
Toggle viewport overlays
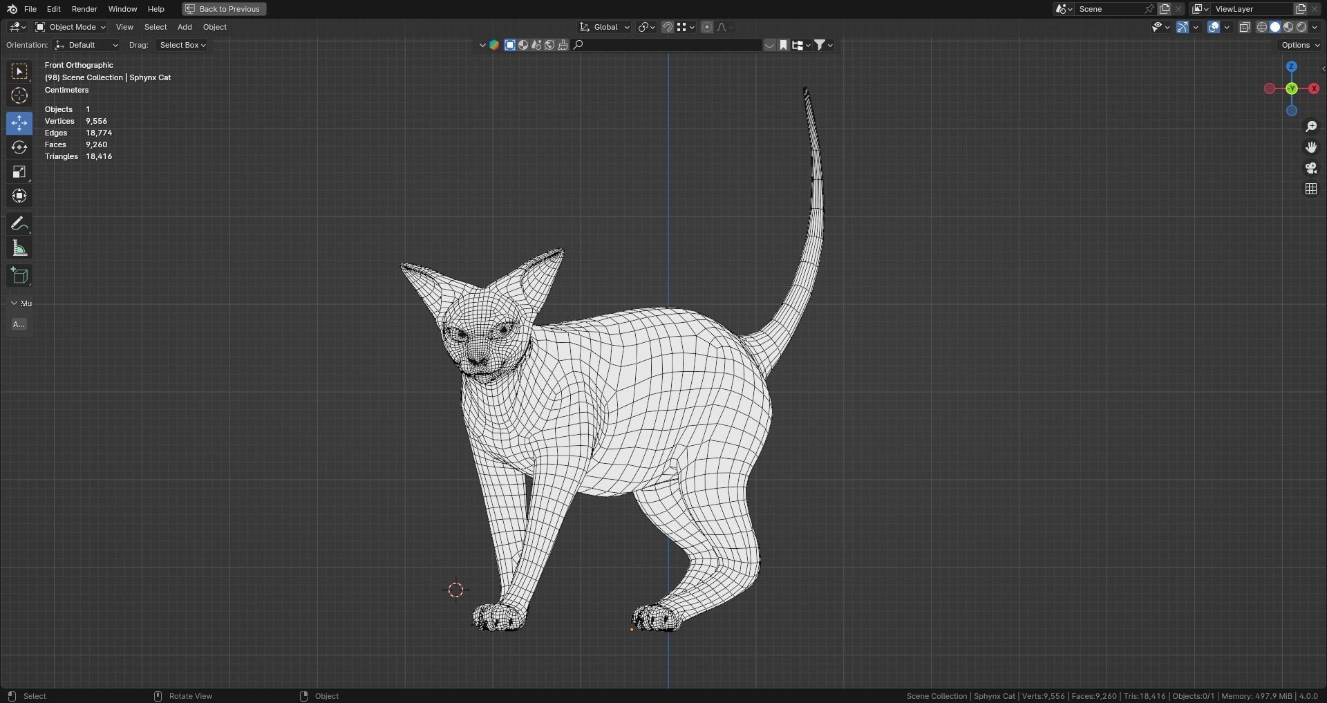1214,27
